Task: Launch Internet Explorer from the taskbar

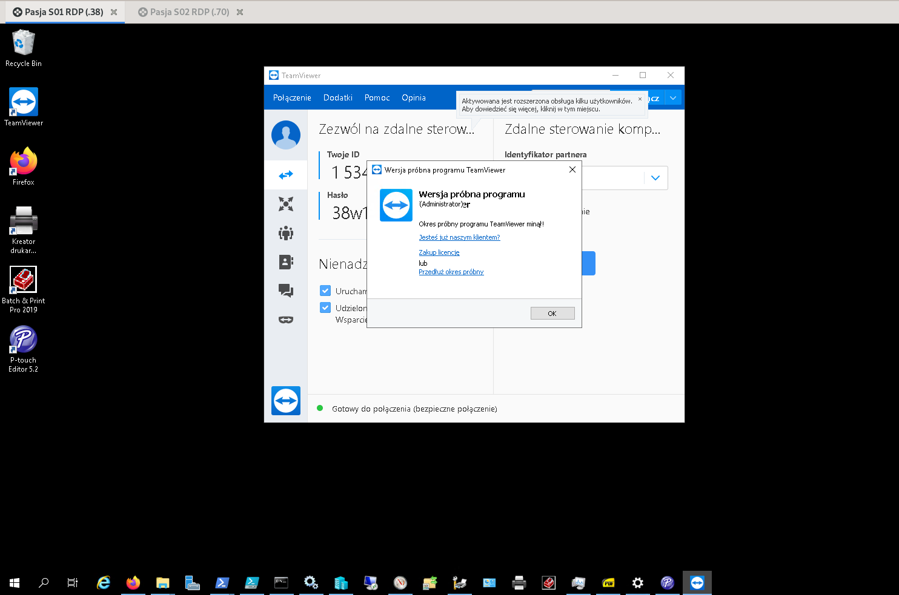Action: click(x=104, y=583)
